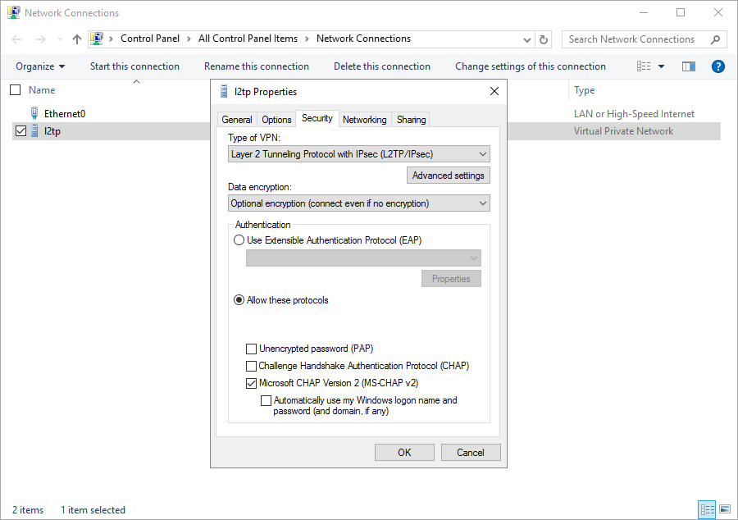Uncheck Microsoft CHAP Version 2 checkbox
Image resolution: width=738 pixels, height=520 pixels.
click(x=252, y=383)
